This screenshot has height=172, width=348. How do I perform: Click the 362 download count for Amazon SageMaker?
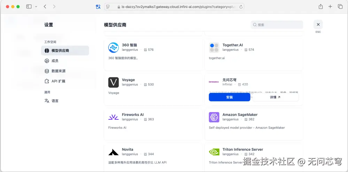(x=251, y=119)
